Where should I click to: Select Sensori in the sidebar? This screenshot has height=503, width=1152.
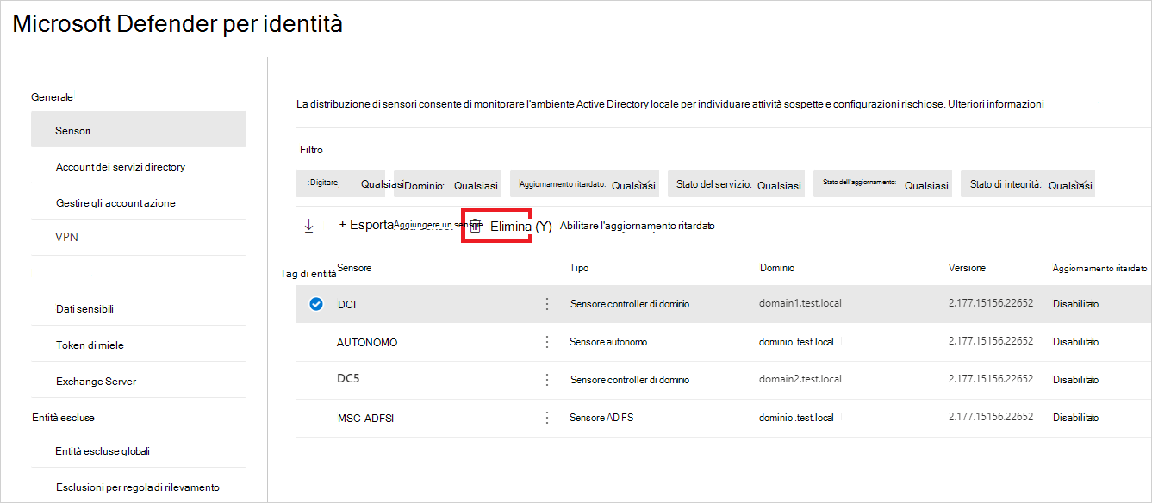139,130
